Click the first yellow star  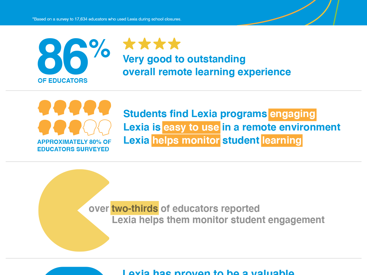[x=129, y=44]
